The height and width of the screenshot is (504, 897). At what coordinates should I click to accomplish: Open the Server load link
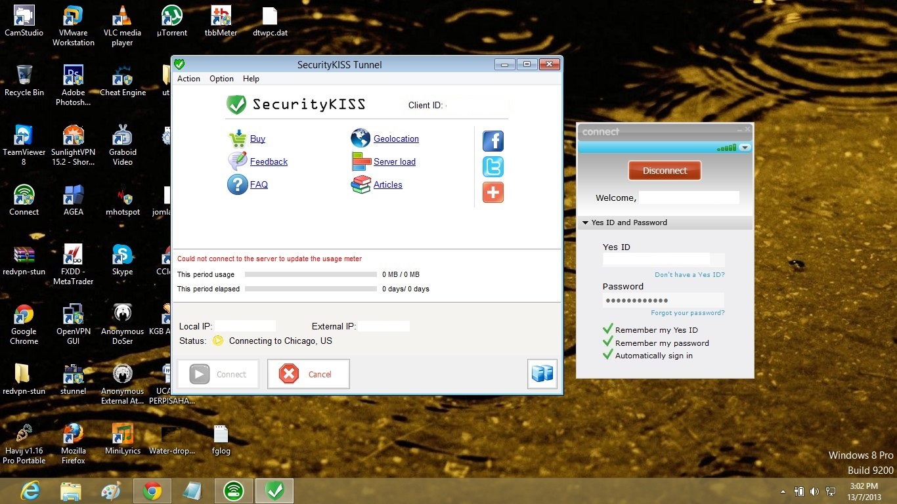click(395, 161)
